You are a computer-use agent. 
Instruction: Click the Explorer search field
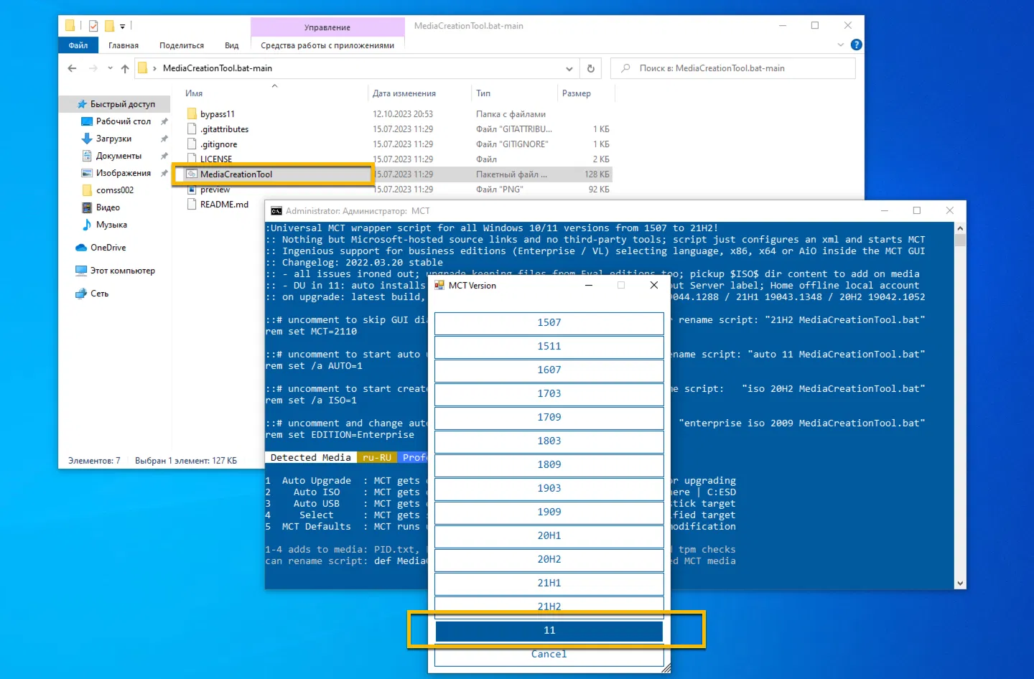pyautogui.click(x=732, y=68)
